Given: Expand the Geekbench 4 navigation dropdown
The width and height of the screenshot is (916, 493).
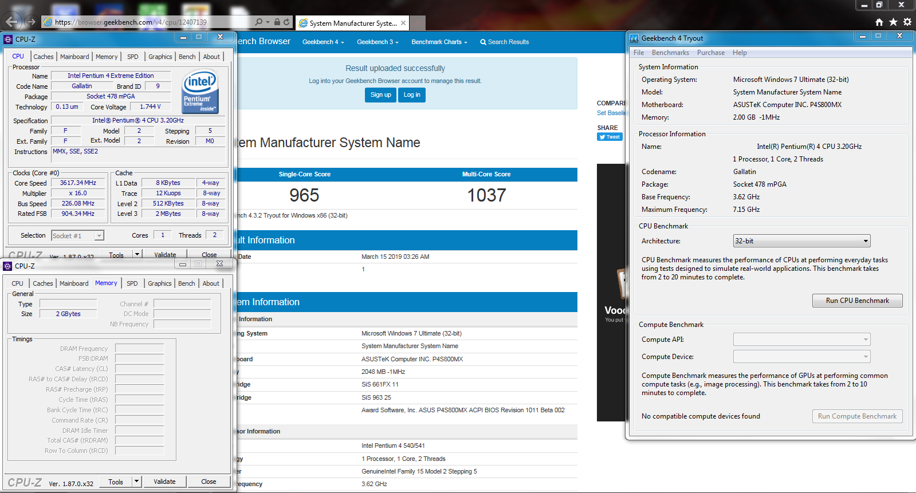Looking at the screenshot, I should tap(323, 42).
